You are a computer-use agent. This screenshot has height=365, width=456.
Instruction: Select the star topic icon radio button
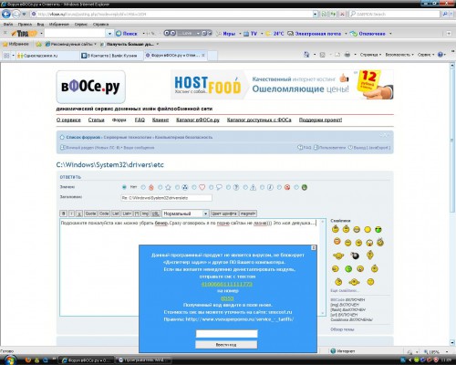click(x=161, y=187)
